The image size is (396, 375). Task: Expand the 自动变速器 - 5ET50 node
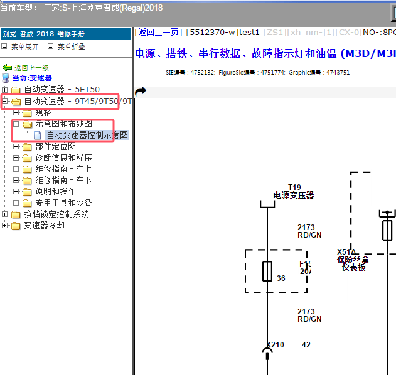(4, 89)
